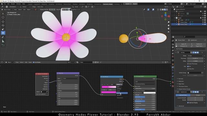This screenshot has height=116, width=207.
Task: Expand the Edge Data subpanel
Action: click(x=181, y=84)
